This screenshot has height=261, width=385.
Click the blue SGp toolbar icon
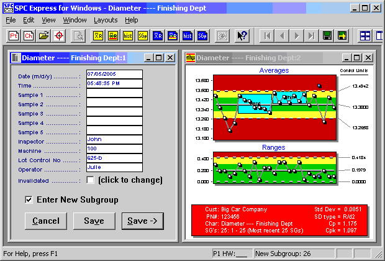202,35
